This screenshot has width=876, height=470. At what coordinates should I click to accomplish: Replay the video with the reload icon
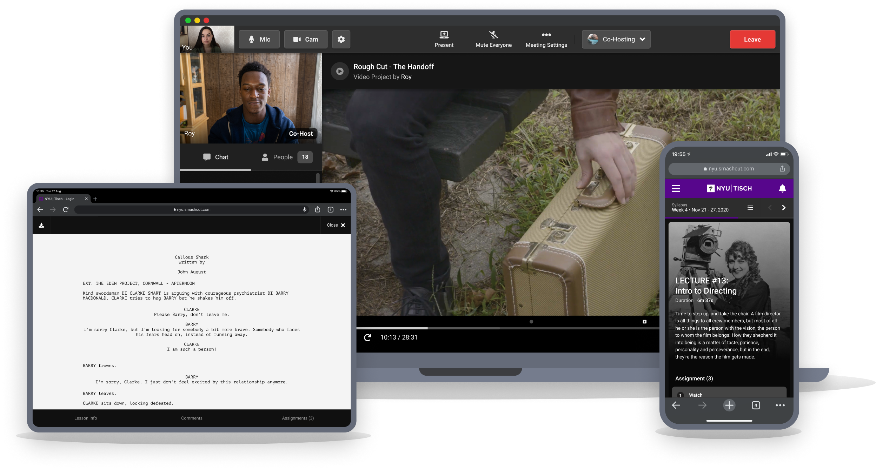click(x=367, y=338)
